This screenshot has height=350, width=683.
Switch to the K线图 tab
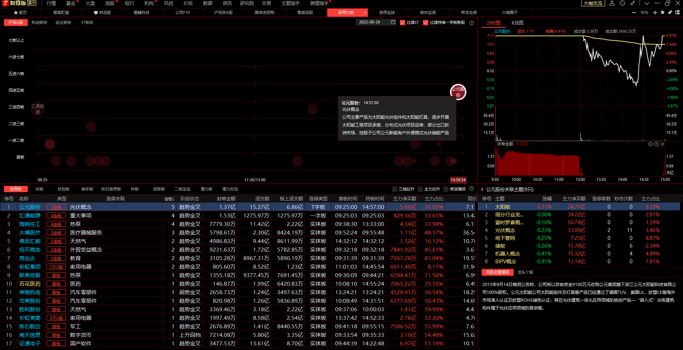[518, 23]
